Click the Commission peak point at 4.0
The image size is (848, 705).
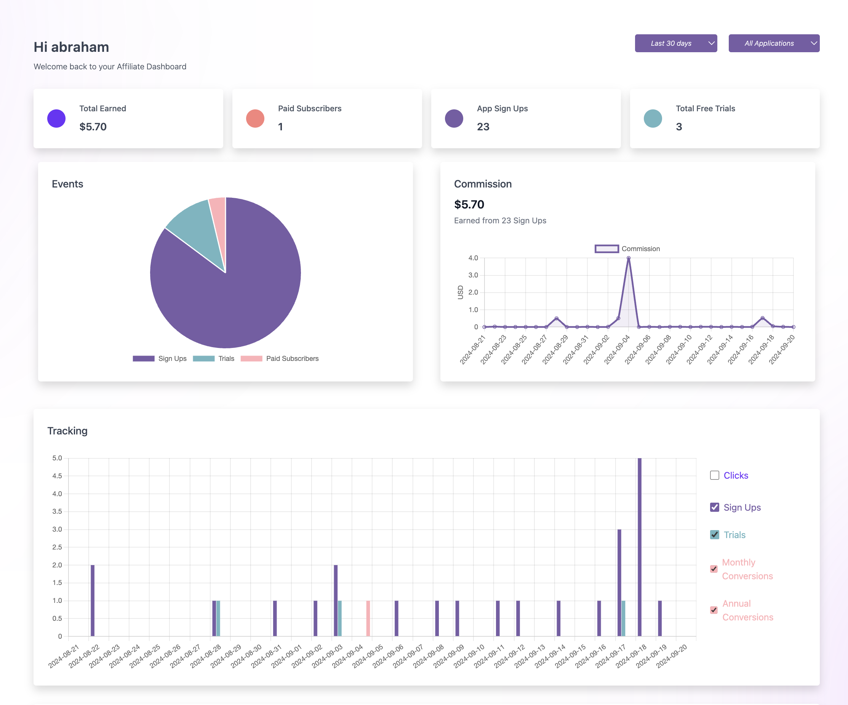point(628,258)
